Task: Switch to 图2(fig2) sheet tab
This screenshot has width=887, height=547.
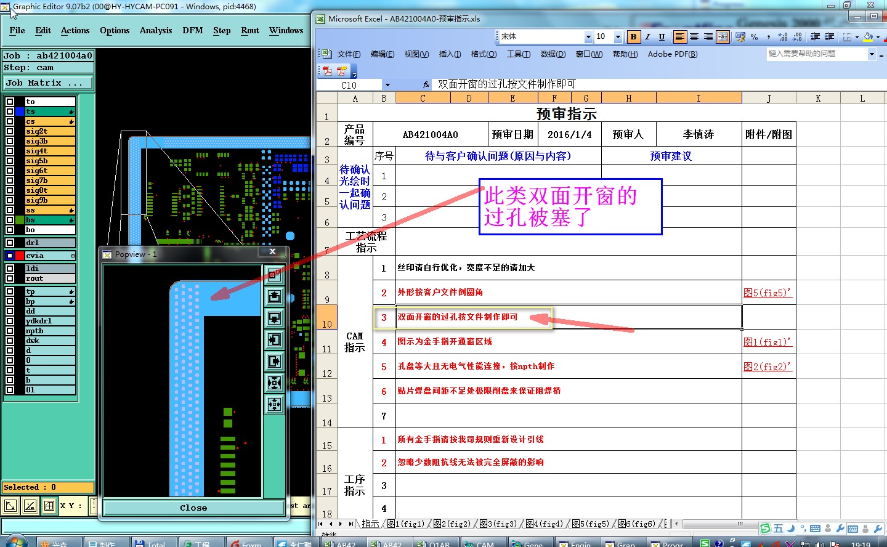Action: point(452,524)
